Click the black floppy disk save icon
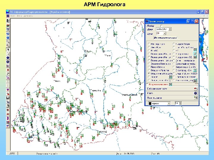 click(8, 98)
